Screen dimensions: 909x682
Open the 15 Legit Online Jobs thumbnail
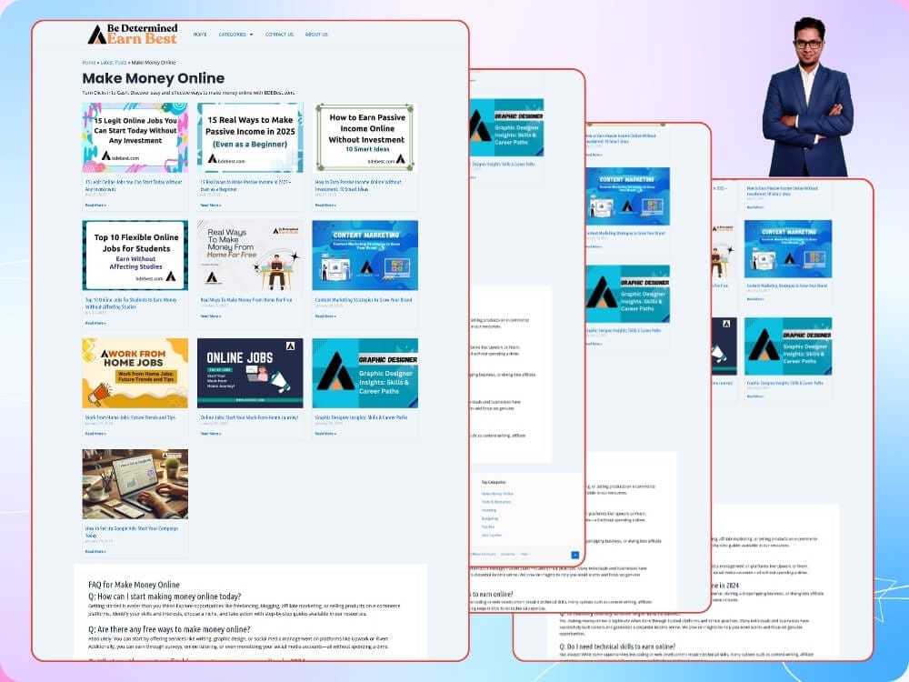tap(135, 137)
